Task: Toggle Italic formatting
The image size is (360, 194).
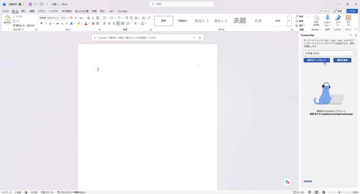Action: pos(46,24)
